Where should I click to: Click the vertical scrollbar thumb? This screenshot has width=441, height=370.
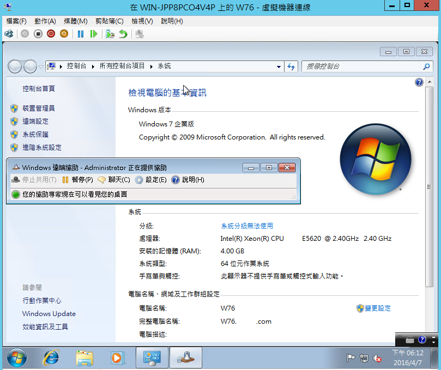[x=429, y=187]
